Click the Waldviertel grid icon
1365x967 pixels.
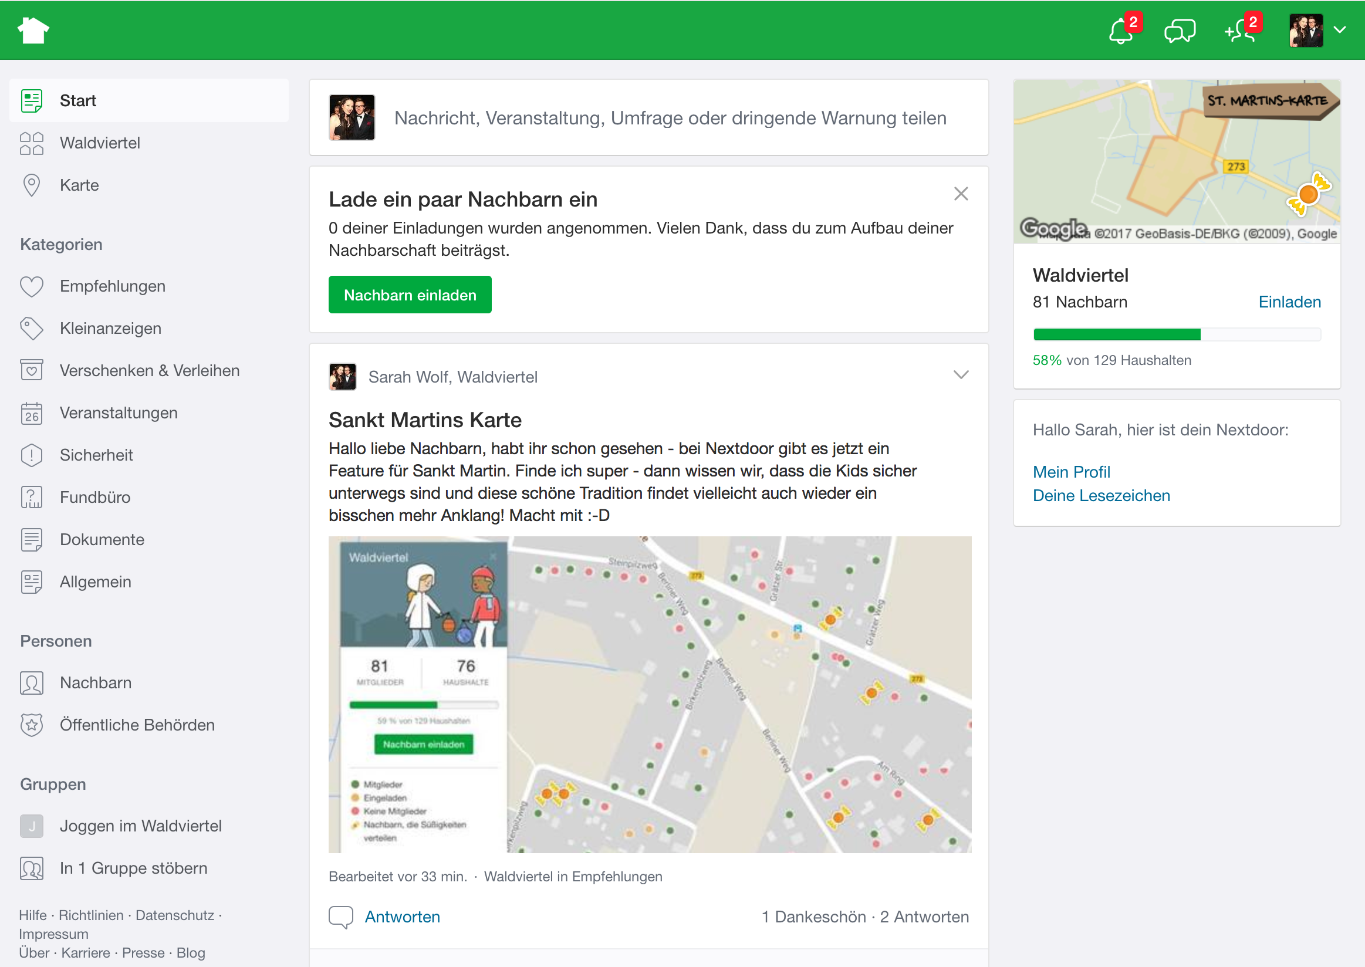[32, 143]
